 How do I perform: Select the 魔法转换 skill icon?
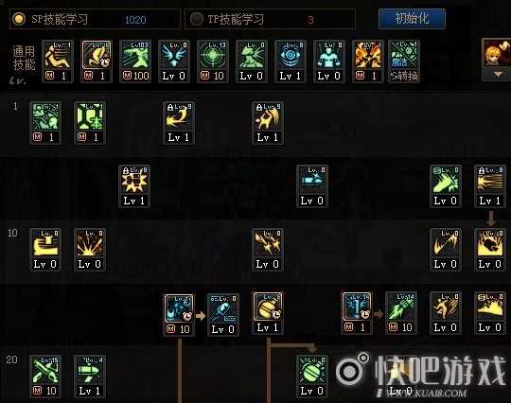click(x=404, y=61)
